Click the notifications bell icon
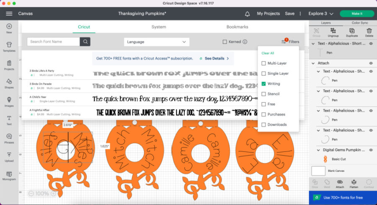The height and width of the screenshot is (205, 377). pyautogui.click(x=247, y=13)
